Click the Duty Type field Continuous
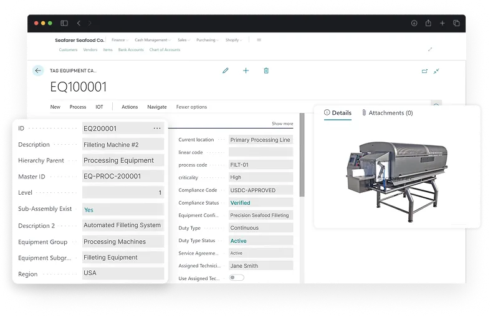493x317 pixels. click(261, 228)
